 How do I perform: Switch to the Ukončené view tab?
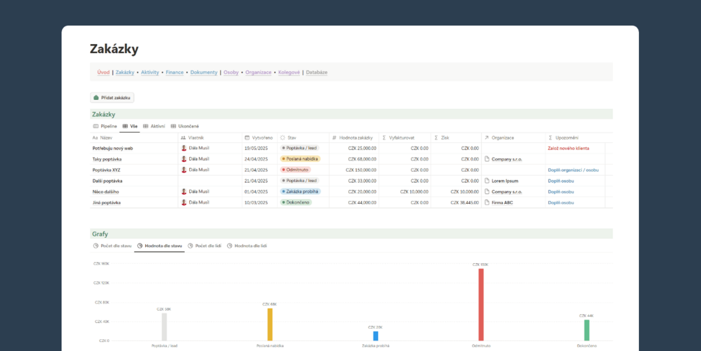[185, 126]
